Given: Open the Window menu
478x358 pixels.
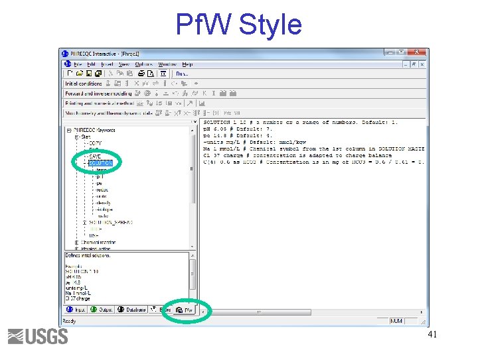Looking at the screenshot, I should tap(167, 64).
